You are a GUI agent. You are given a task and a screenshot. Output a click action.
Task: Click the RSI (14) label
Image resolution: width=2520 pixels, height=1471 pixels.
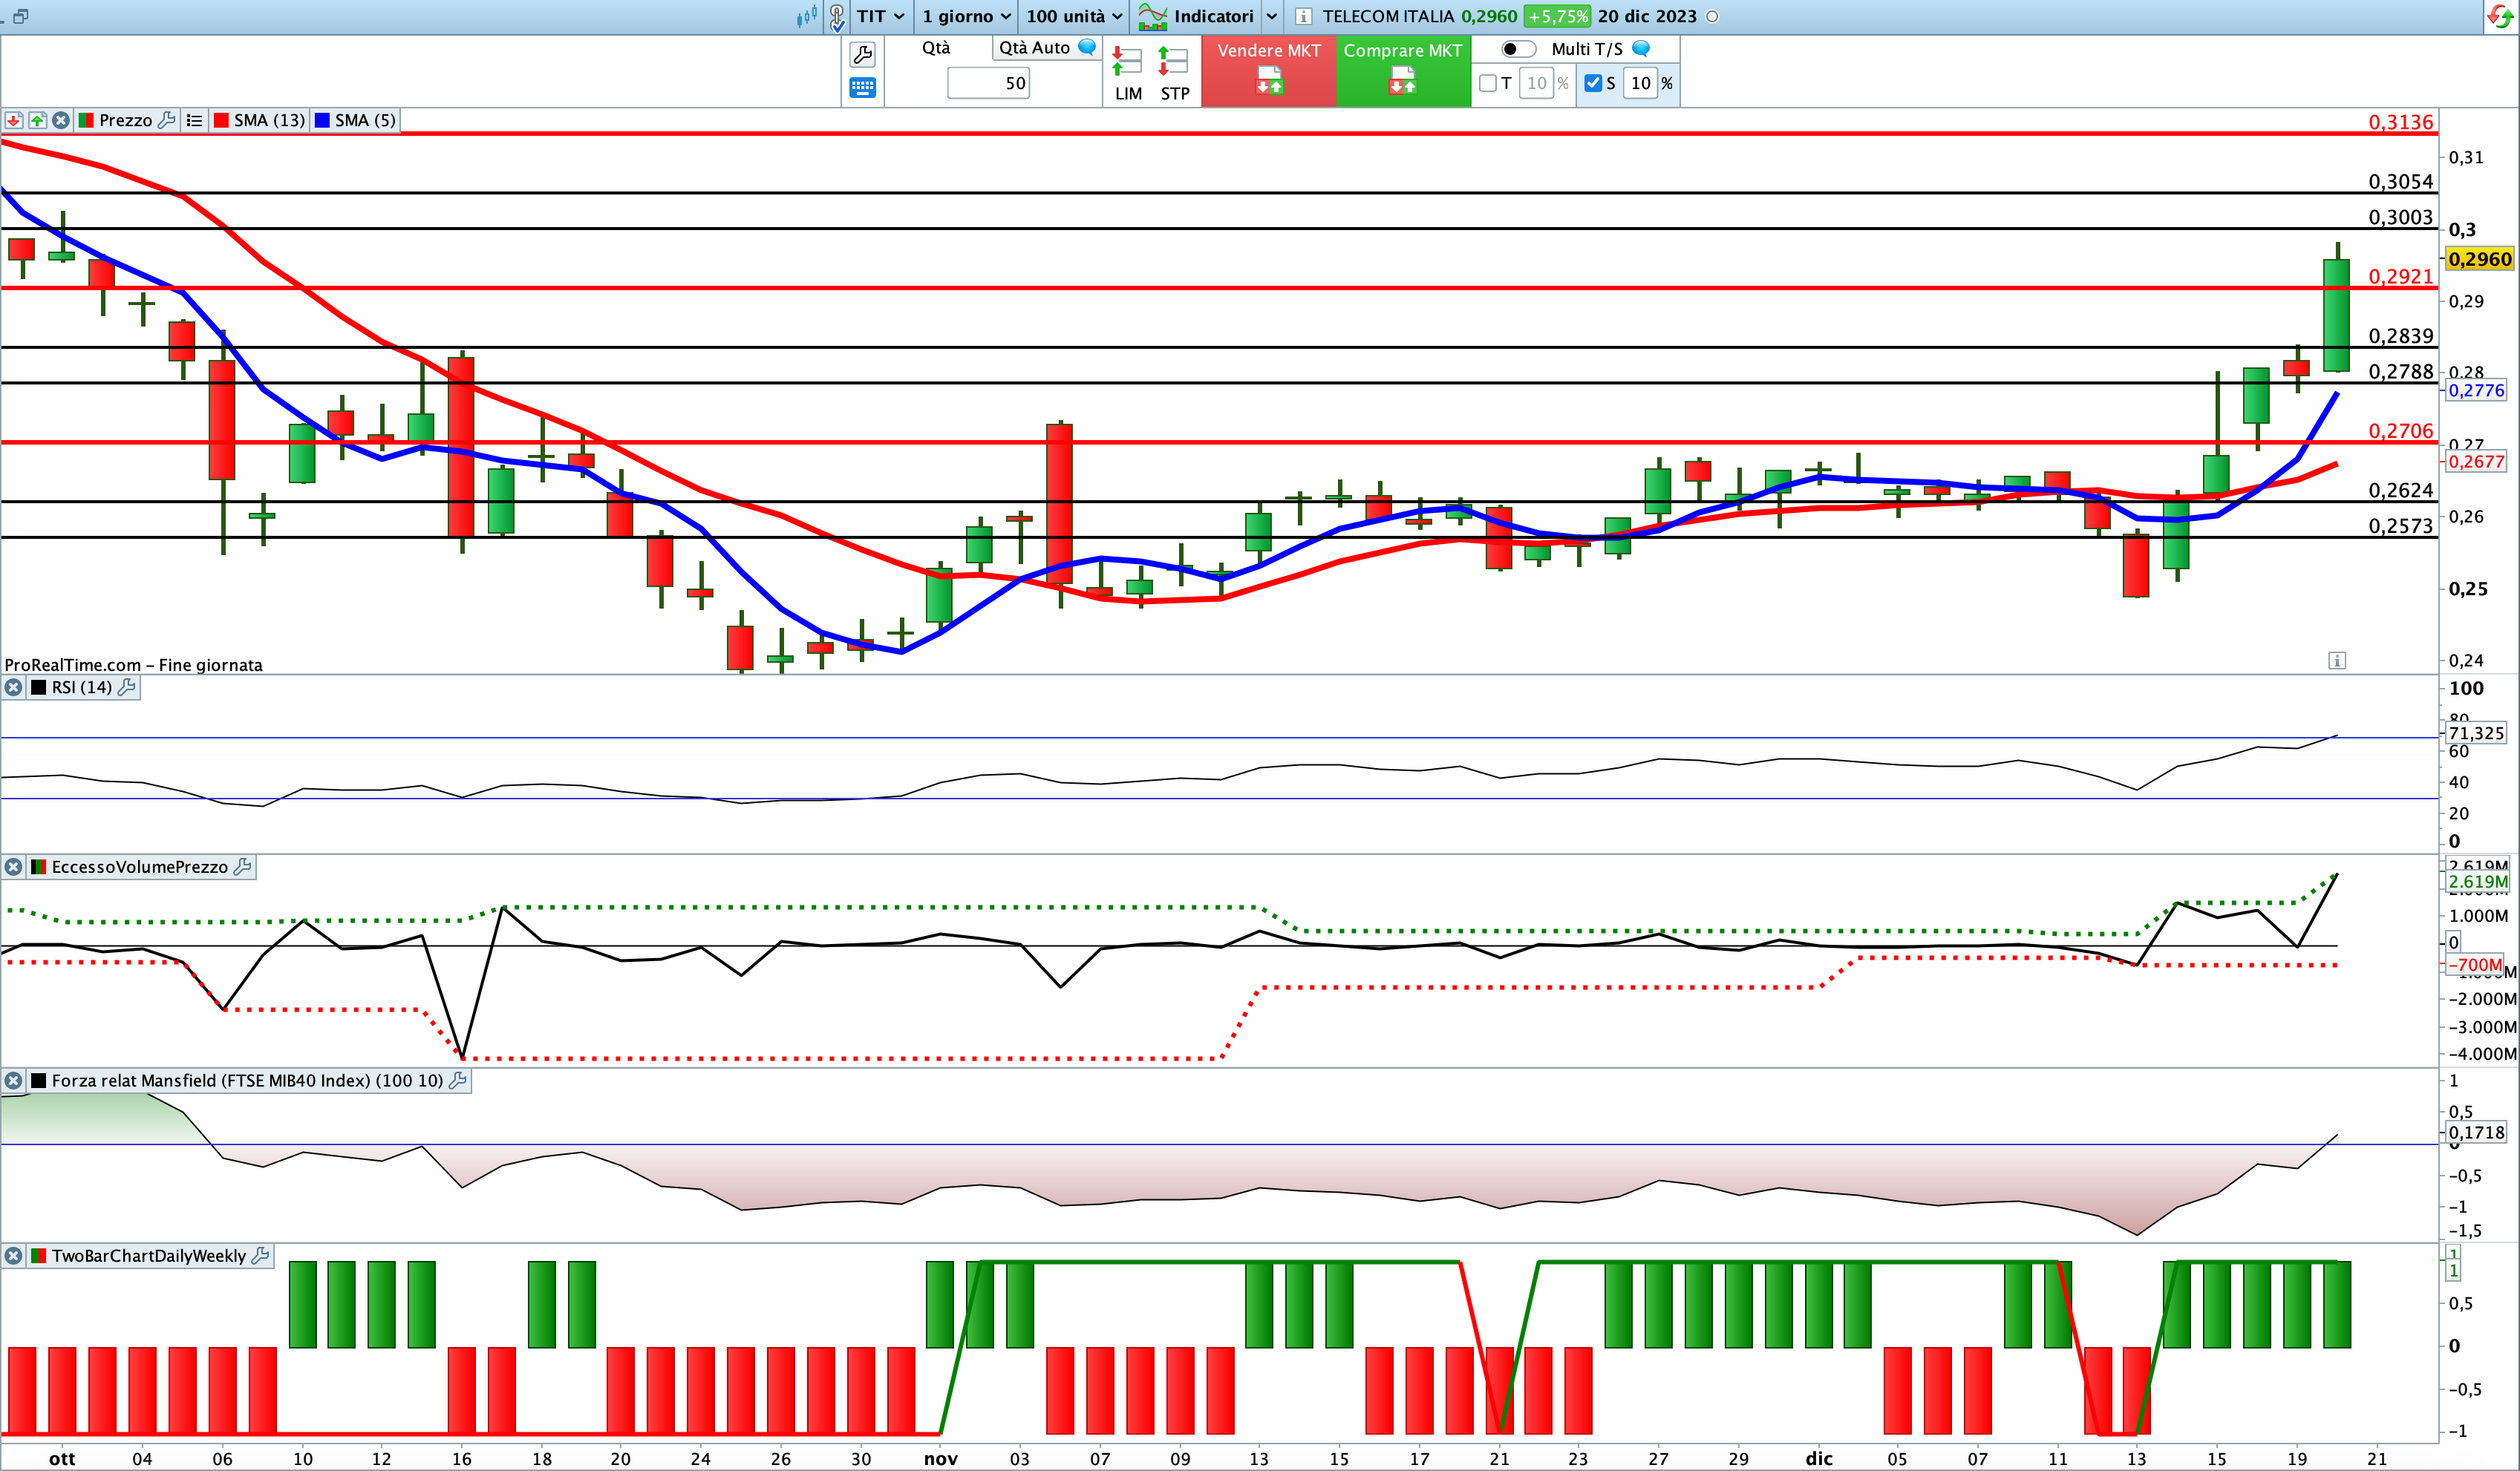82,687
